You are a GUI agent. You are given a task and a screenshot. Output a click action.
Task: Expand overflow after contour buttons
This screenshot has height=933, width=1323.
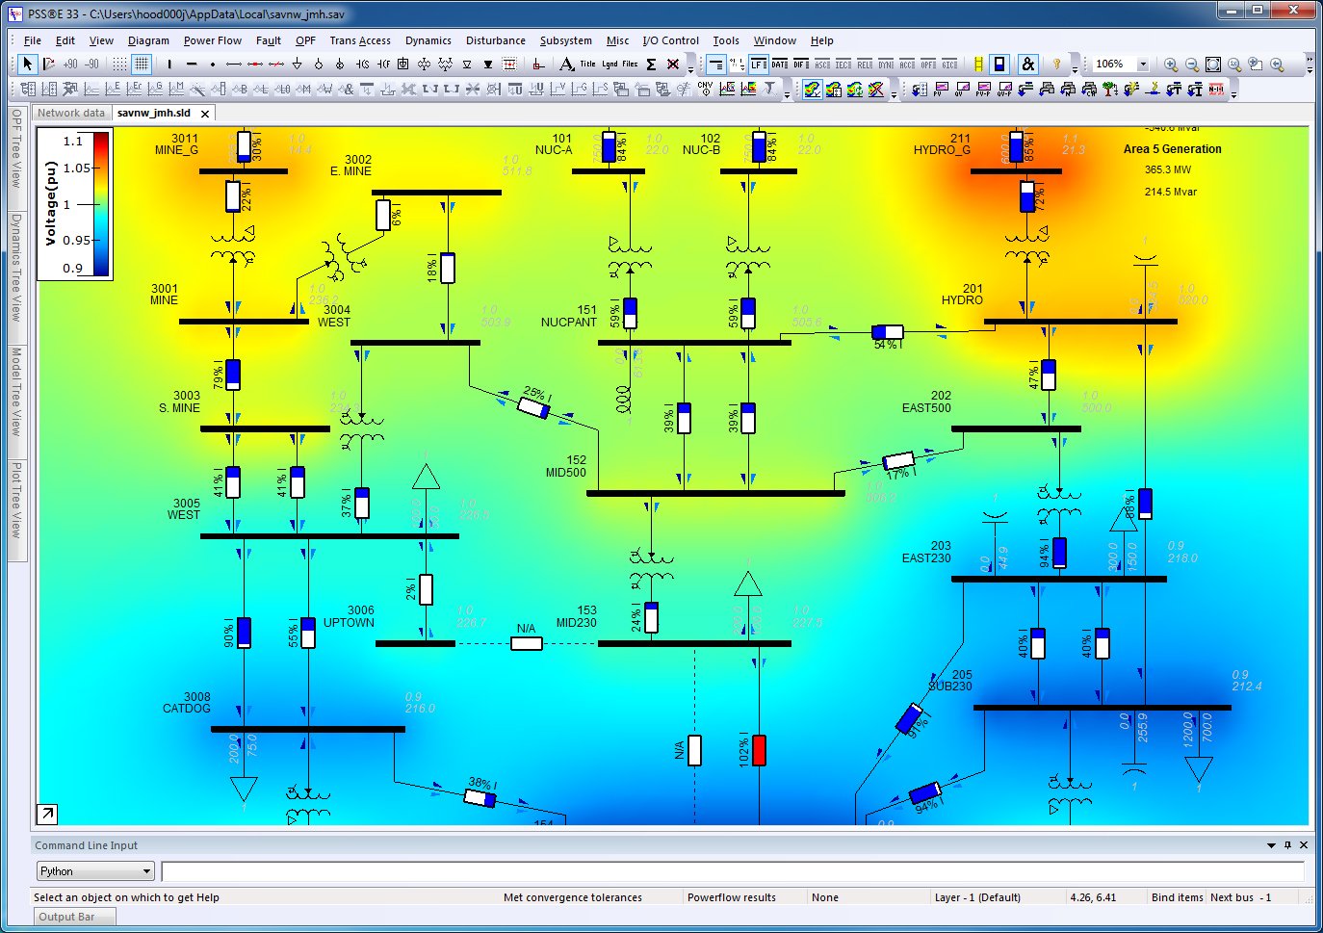pyautogui.click(x=894, y=93)
